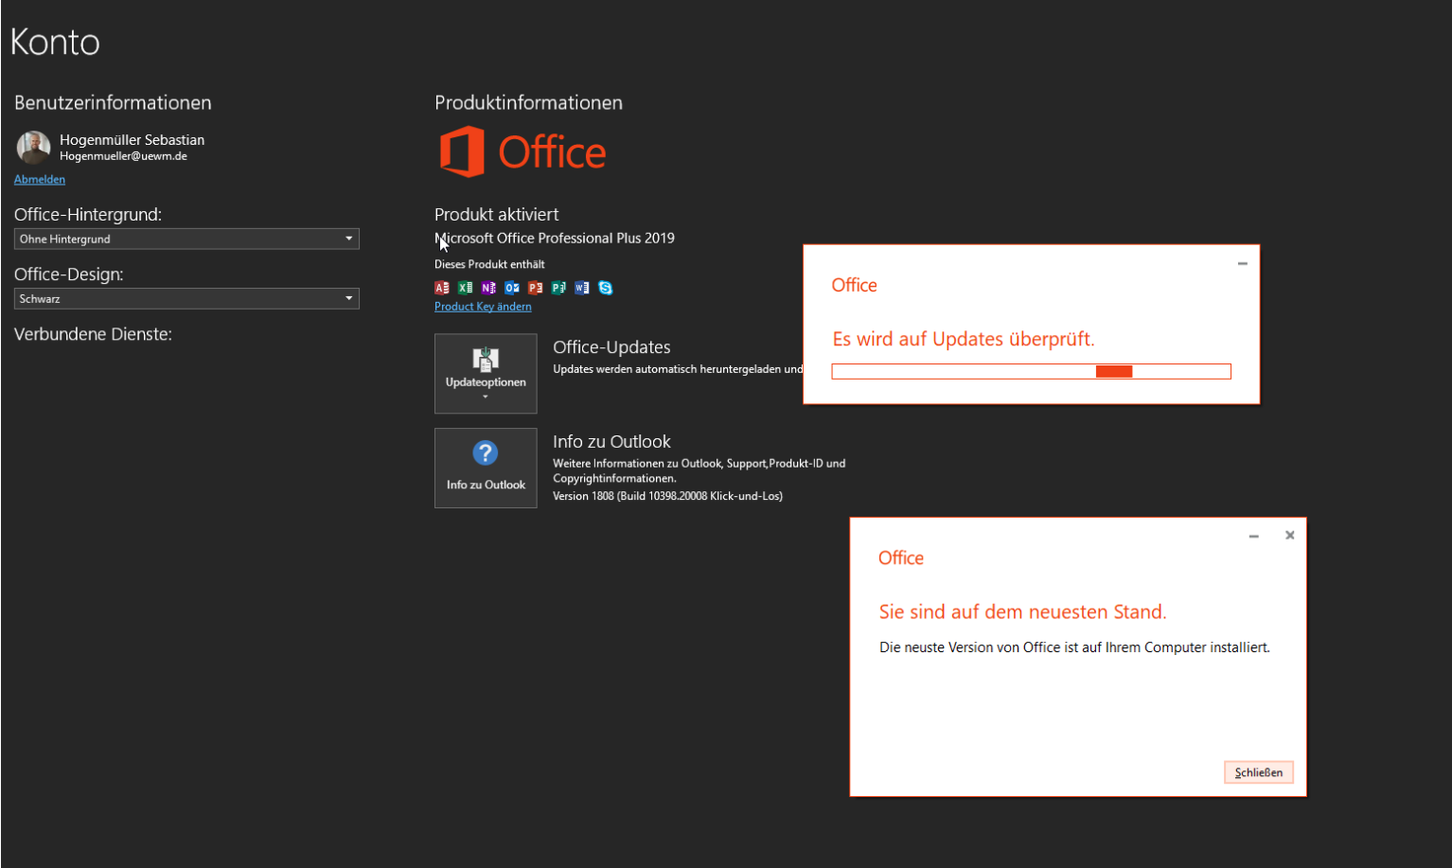Open the Office-Design dropdown showing Schwarz
Image resolution: width=1452 pixels, height=868 pixels.
point(186,298)
